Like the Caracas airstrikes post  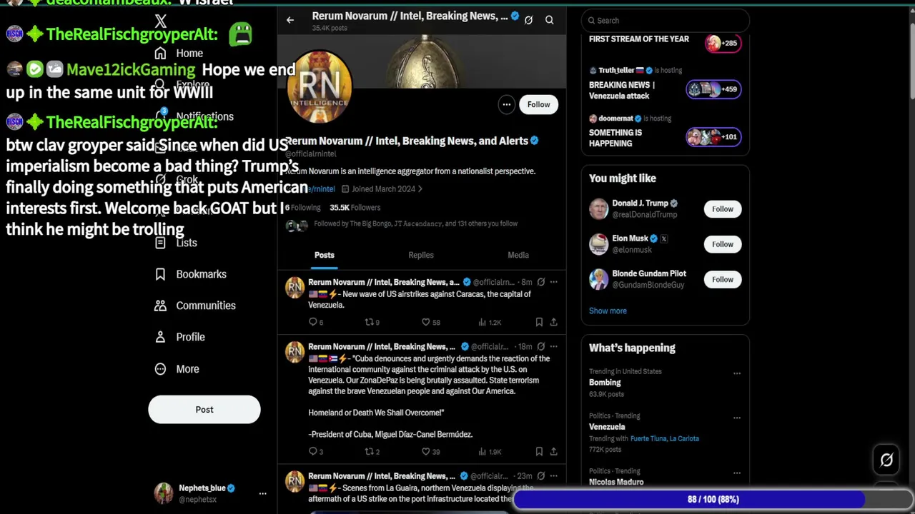coord(426,322)
